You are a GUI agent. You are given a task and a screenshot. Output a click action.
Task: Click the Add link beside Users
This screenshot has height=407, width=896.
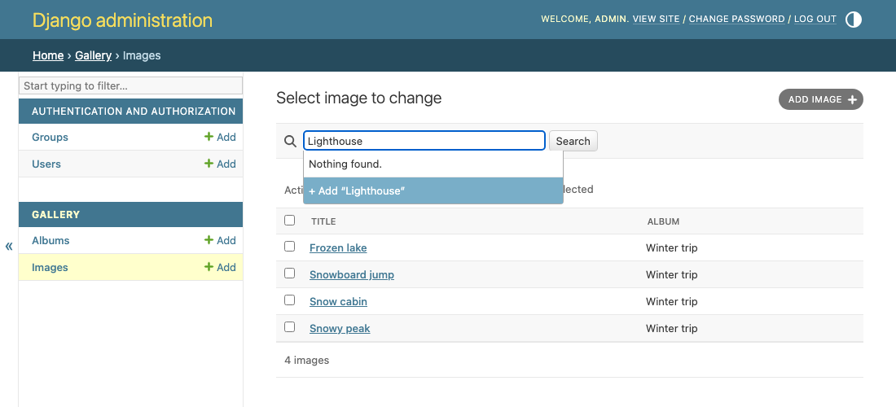pos(220,164)
